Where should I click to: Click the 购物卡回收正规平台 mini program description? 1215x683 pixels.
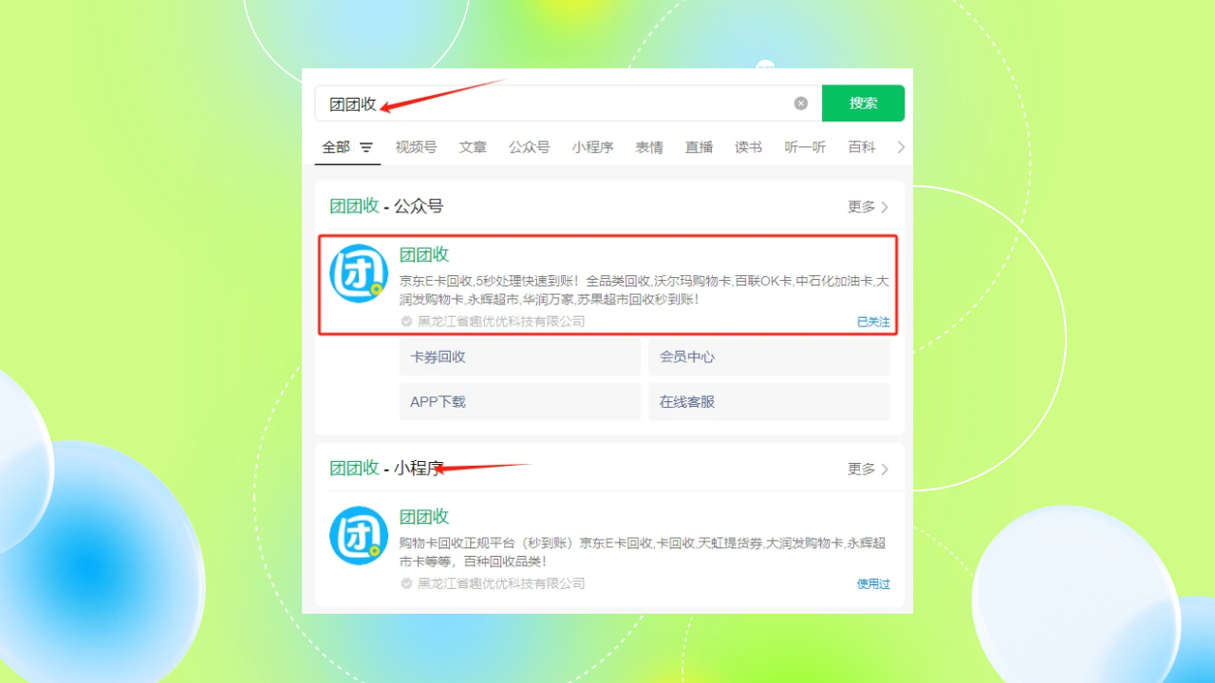(643, 552)
